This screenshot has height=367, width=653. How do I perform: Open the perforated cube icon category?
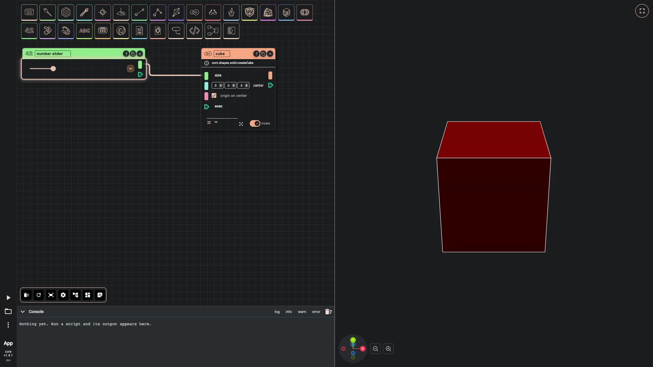point(268,13)
